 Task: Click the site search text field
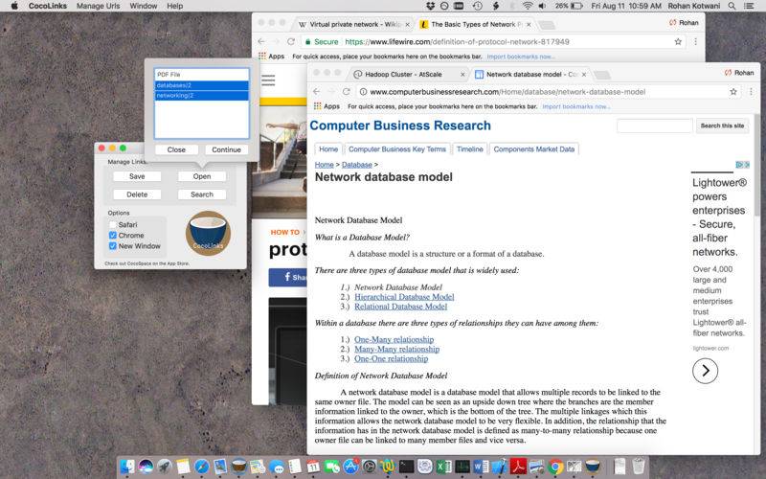point(655,125)
